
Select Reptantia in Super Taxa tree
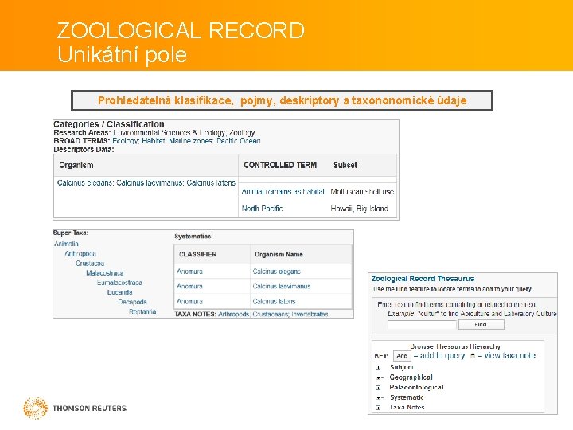pyautogui.click(x=142, y=311)
